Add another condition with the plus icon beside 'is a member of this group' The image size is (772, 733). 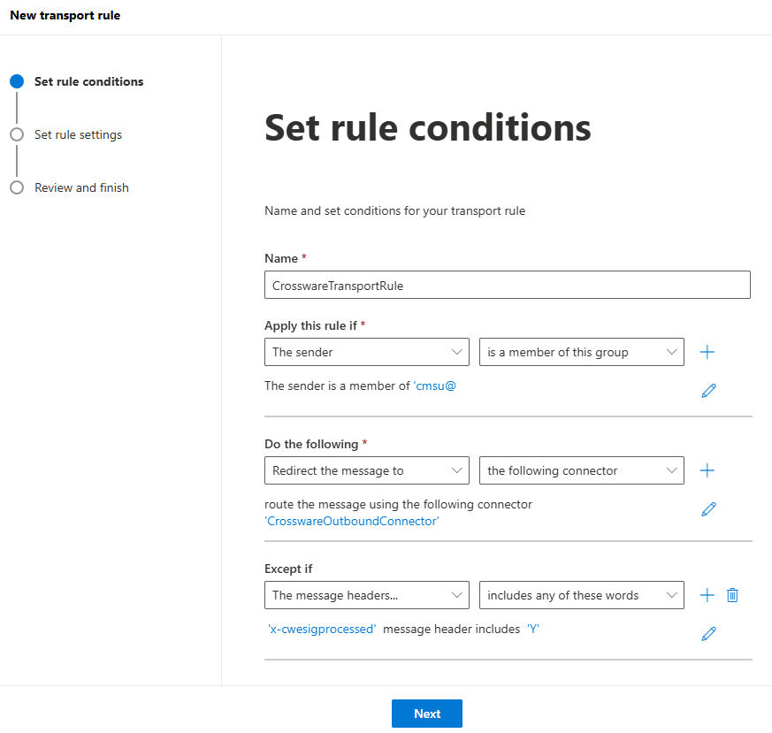[x=707, y=352]
